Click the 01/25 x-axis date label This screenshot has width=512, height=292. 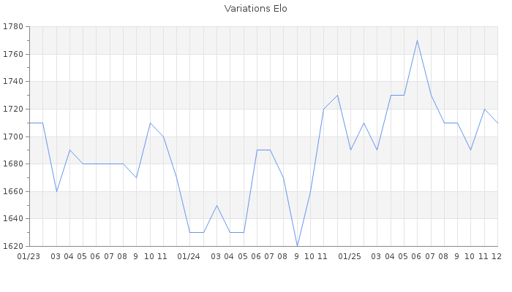point(350,256)
